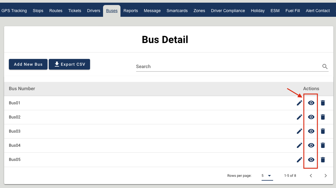Go to the Message tab
Screen dimensions: 336x188
coord(152,11)
